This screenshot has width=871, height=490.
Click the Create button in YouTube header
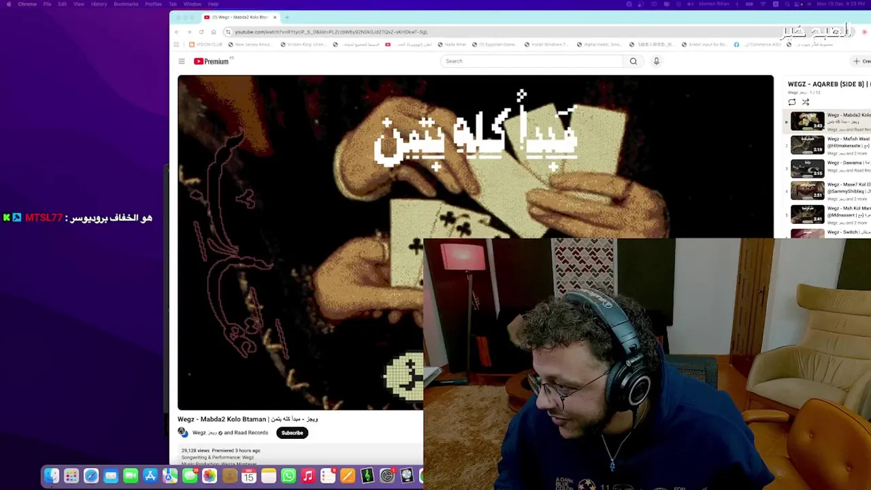861,61
